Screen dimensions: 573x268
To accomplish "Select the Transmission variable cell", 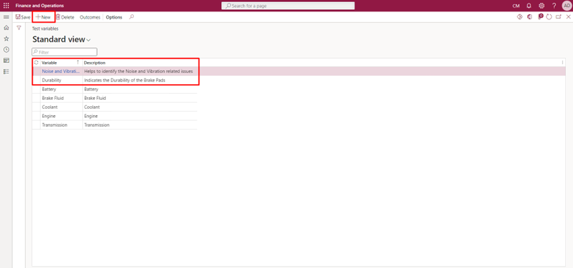I will [61, 125].
